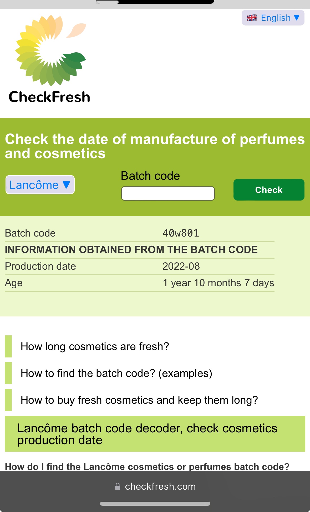Open 'How long cosmetics are fresh?'

(95, 346)
